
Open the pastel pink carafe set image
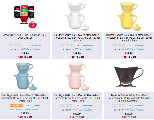(77, 76)
